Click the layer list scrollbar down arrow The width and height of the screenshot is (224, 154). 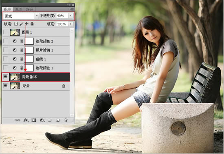(72, 115)
